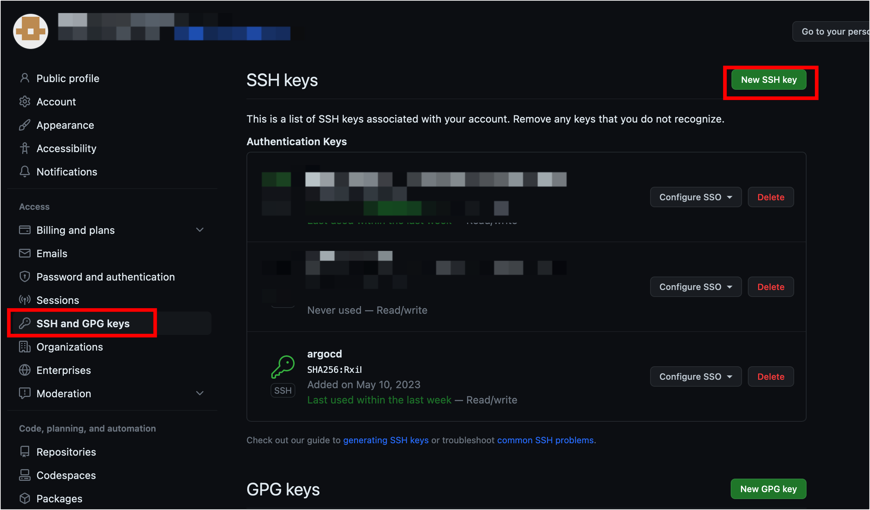Go to the Organizations settings page
The width and height of the screenshot is (870, 510).
[x=70, y=347]
